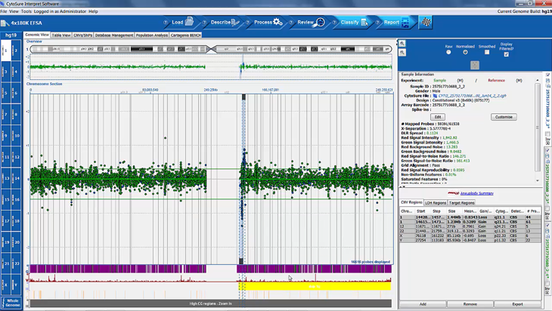
Task: Click the upper zoom magnifier icon
Action: coord(402,44)
